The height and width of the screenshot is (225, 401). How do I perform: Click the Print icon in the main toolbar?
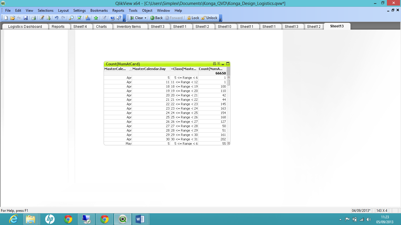click(33, 18)
